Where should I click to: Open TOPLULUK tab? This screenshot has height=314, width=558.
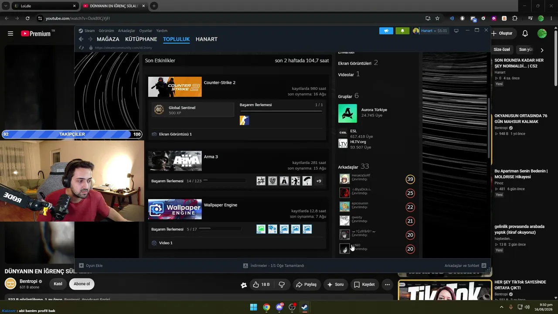(176, 39)
